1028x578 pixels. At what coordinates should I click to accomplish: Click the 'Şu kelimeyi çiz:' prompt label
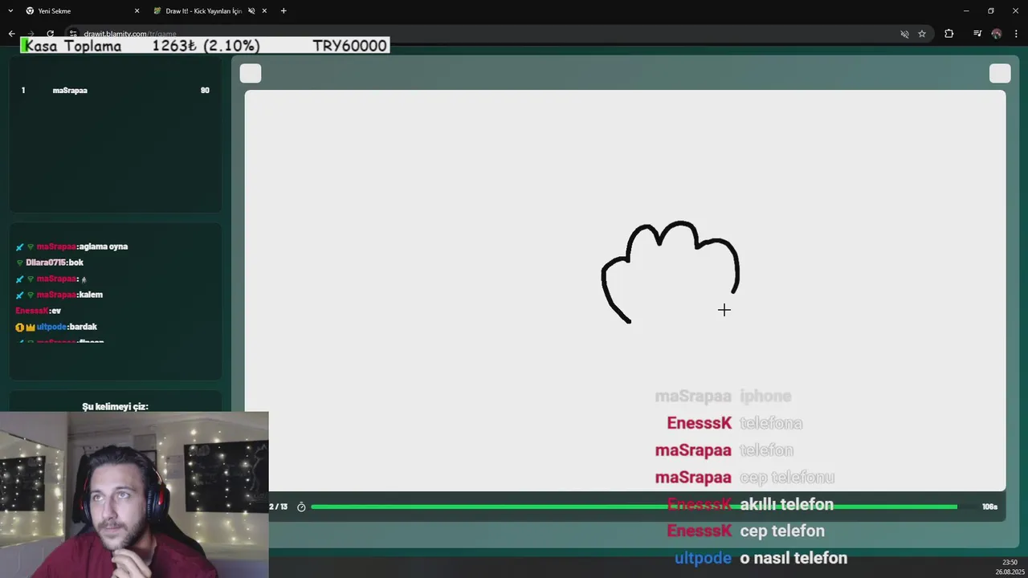point(115,407)
